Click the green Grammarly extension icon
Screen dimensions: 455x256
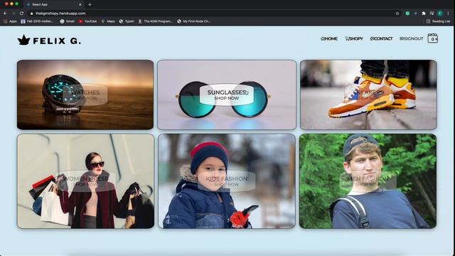click(407, 14)
